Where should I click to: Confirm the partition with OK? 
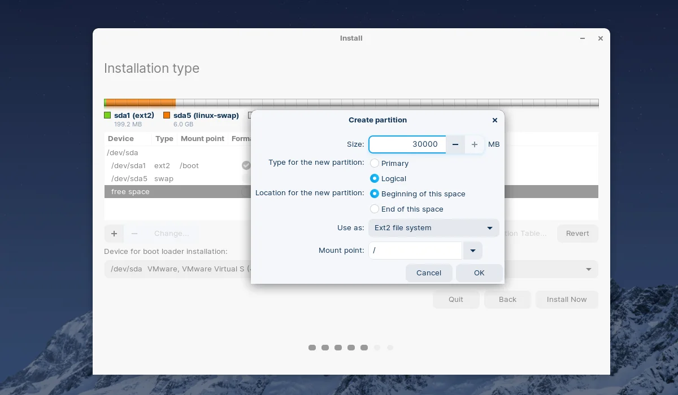pyautogui.click(x=479, y=273)
